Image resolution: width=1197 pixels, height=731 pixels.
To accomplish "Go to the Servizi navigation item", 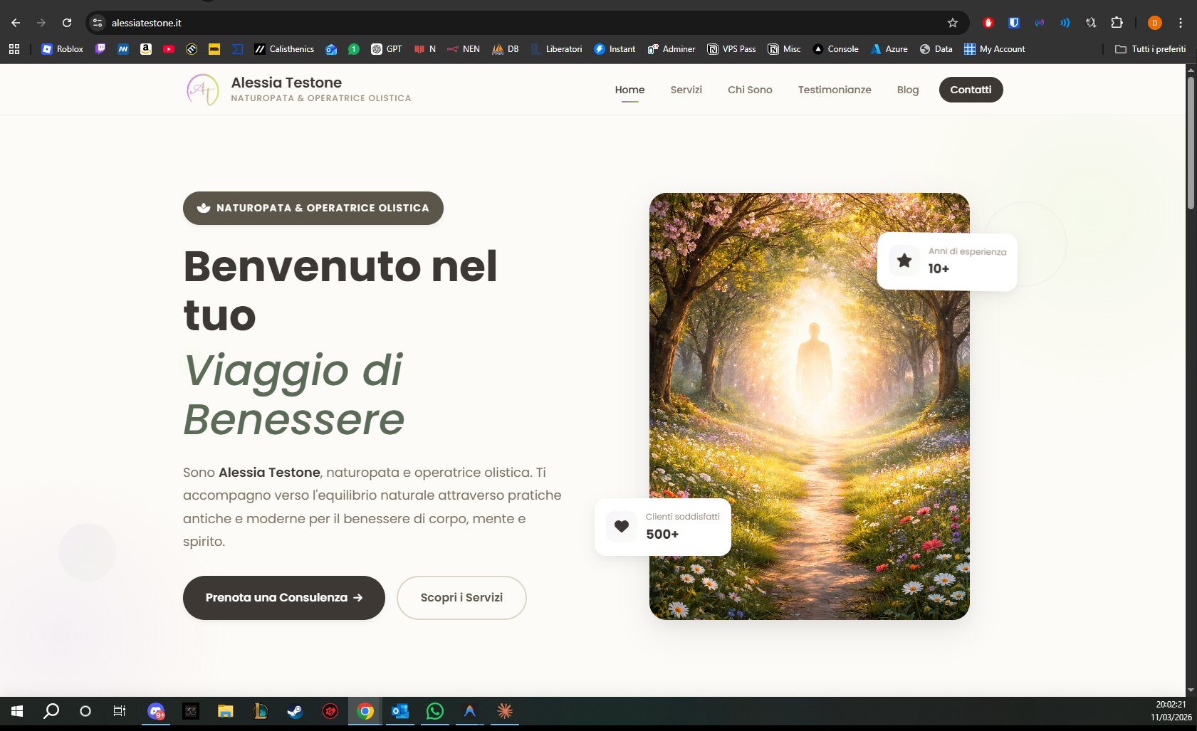I will (686, 90).
